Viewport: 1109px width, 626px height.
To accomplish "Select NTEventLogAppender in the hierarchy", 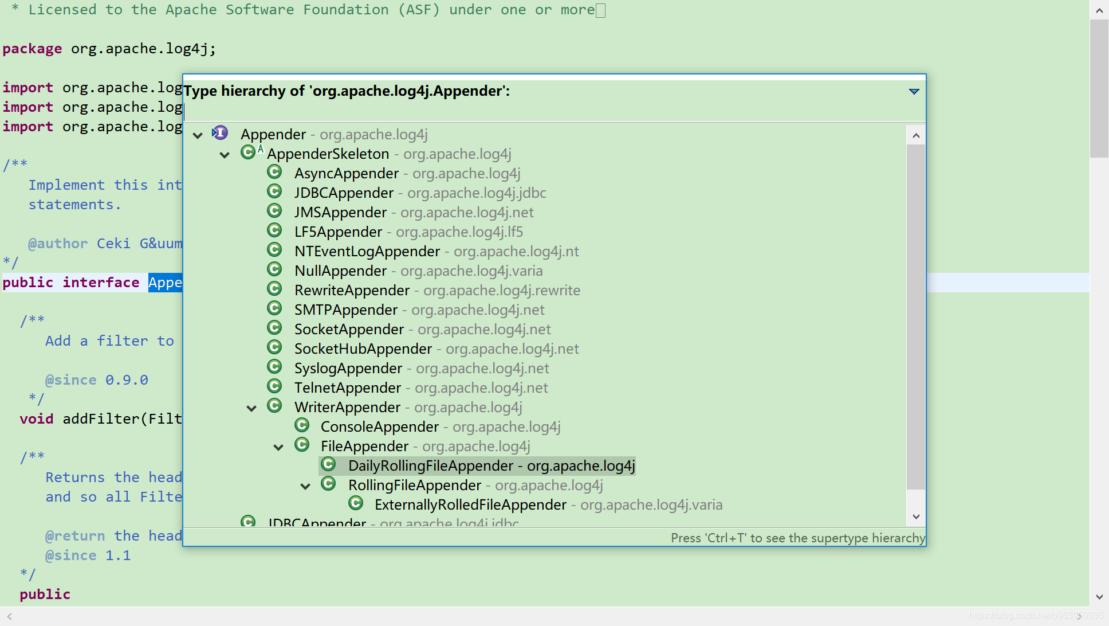I will point(436,251).
